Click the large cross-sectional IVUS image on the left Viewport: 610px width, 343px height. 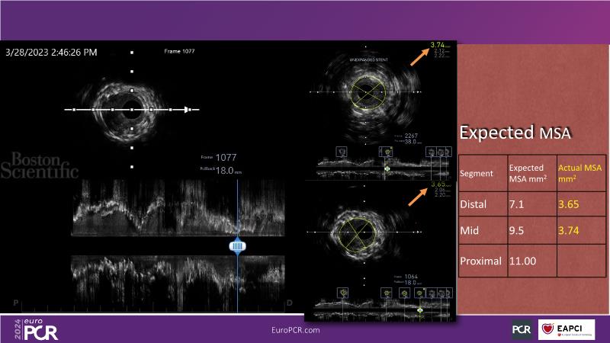tap(131, 109)
